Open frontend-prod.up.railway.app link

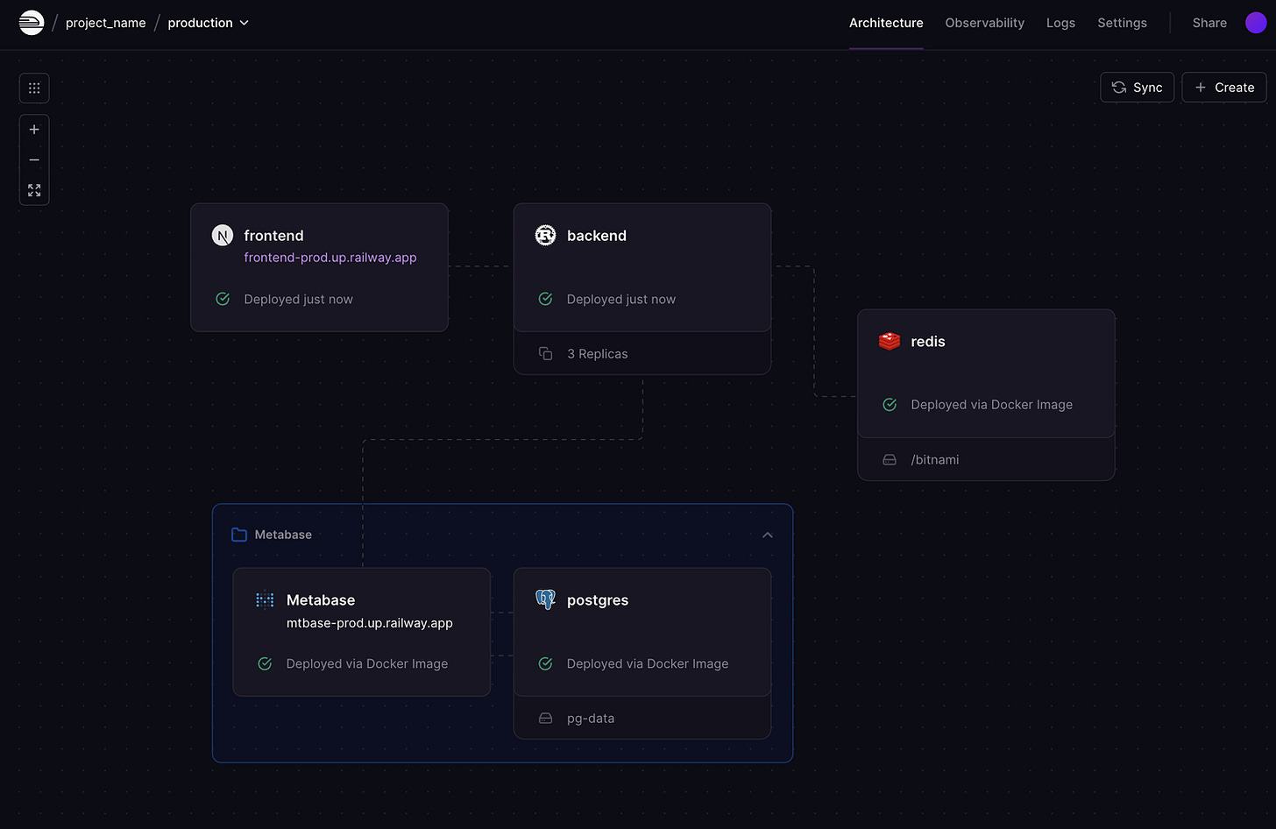coord(330,258)
